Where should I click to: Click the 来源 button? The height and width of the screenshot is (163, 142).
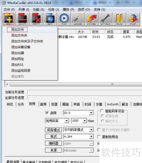click(54, 150)
